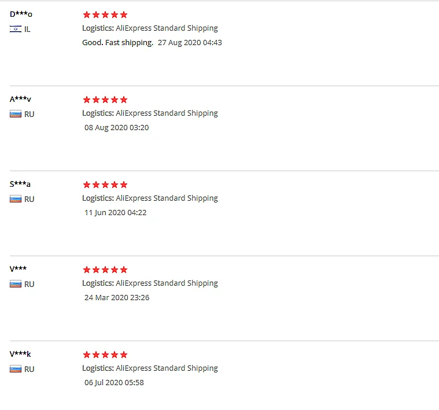Click the 11 Jun 2020 04:22 date

pyautogui.click(x=116, y=212)
